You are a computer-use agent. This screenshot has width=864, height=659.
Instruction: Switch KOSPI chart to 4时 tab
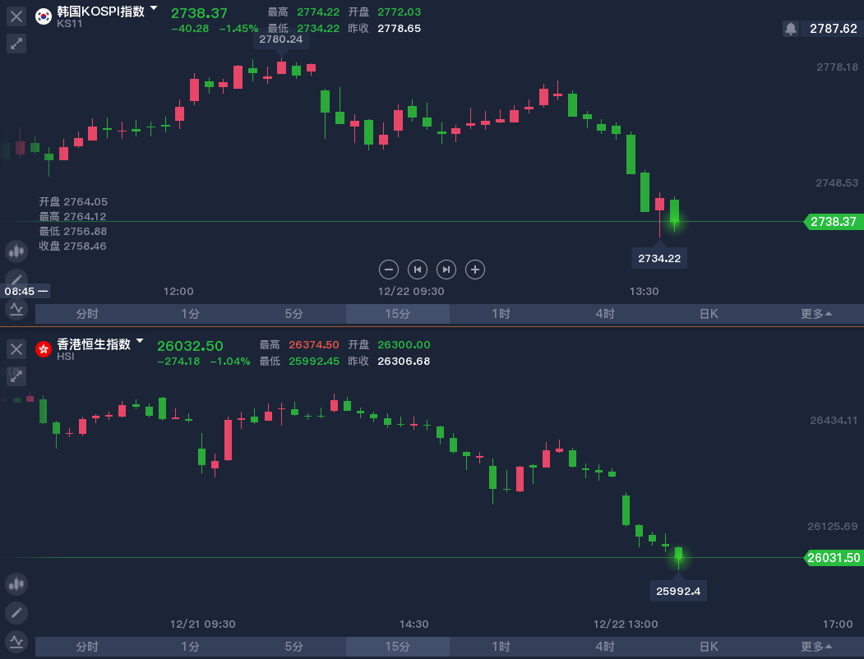coord(605,314)
